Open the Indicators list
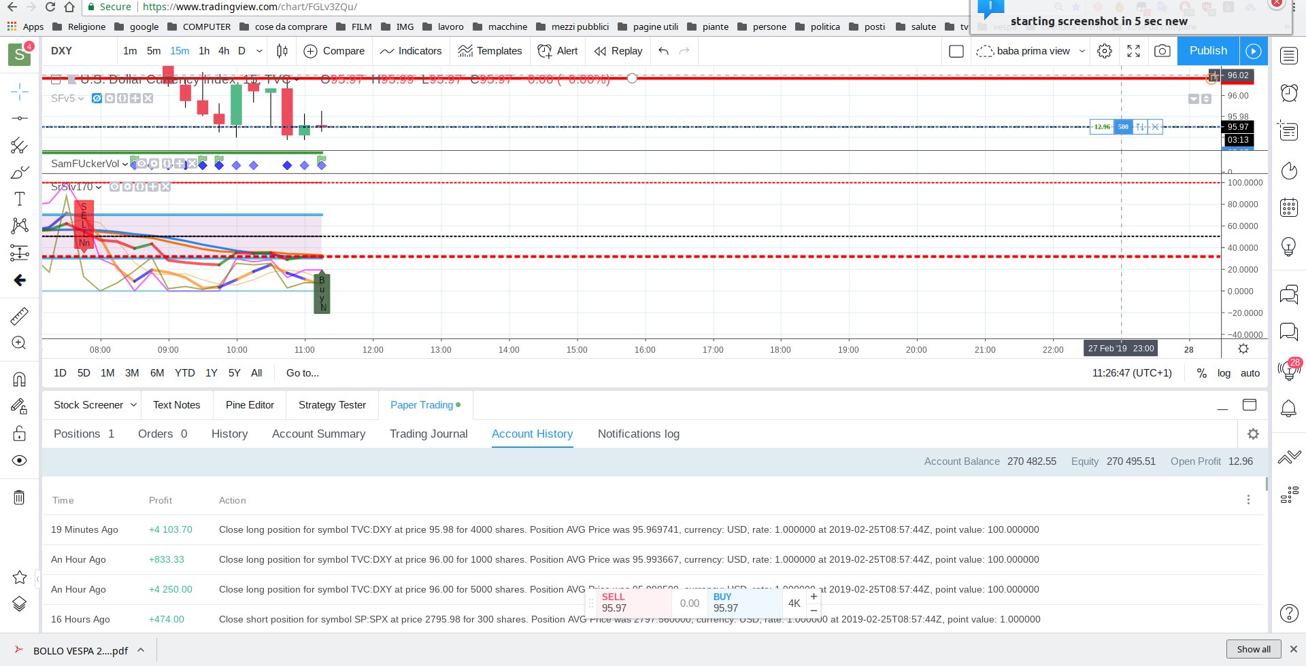1306x666 pixels. pos(411,51)
